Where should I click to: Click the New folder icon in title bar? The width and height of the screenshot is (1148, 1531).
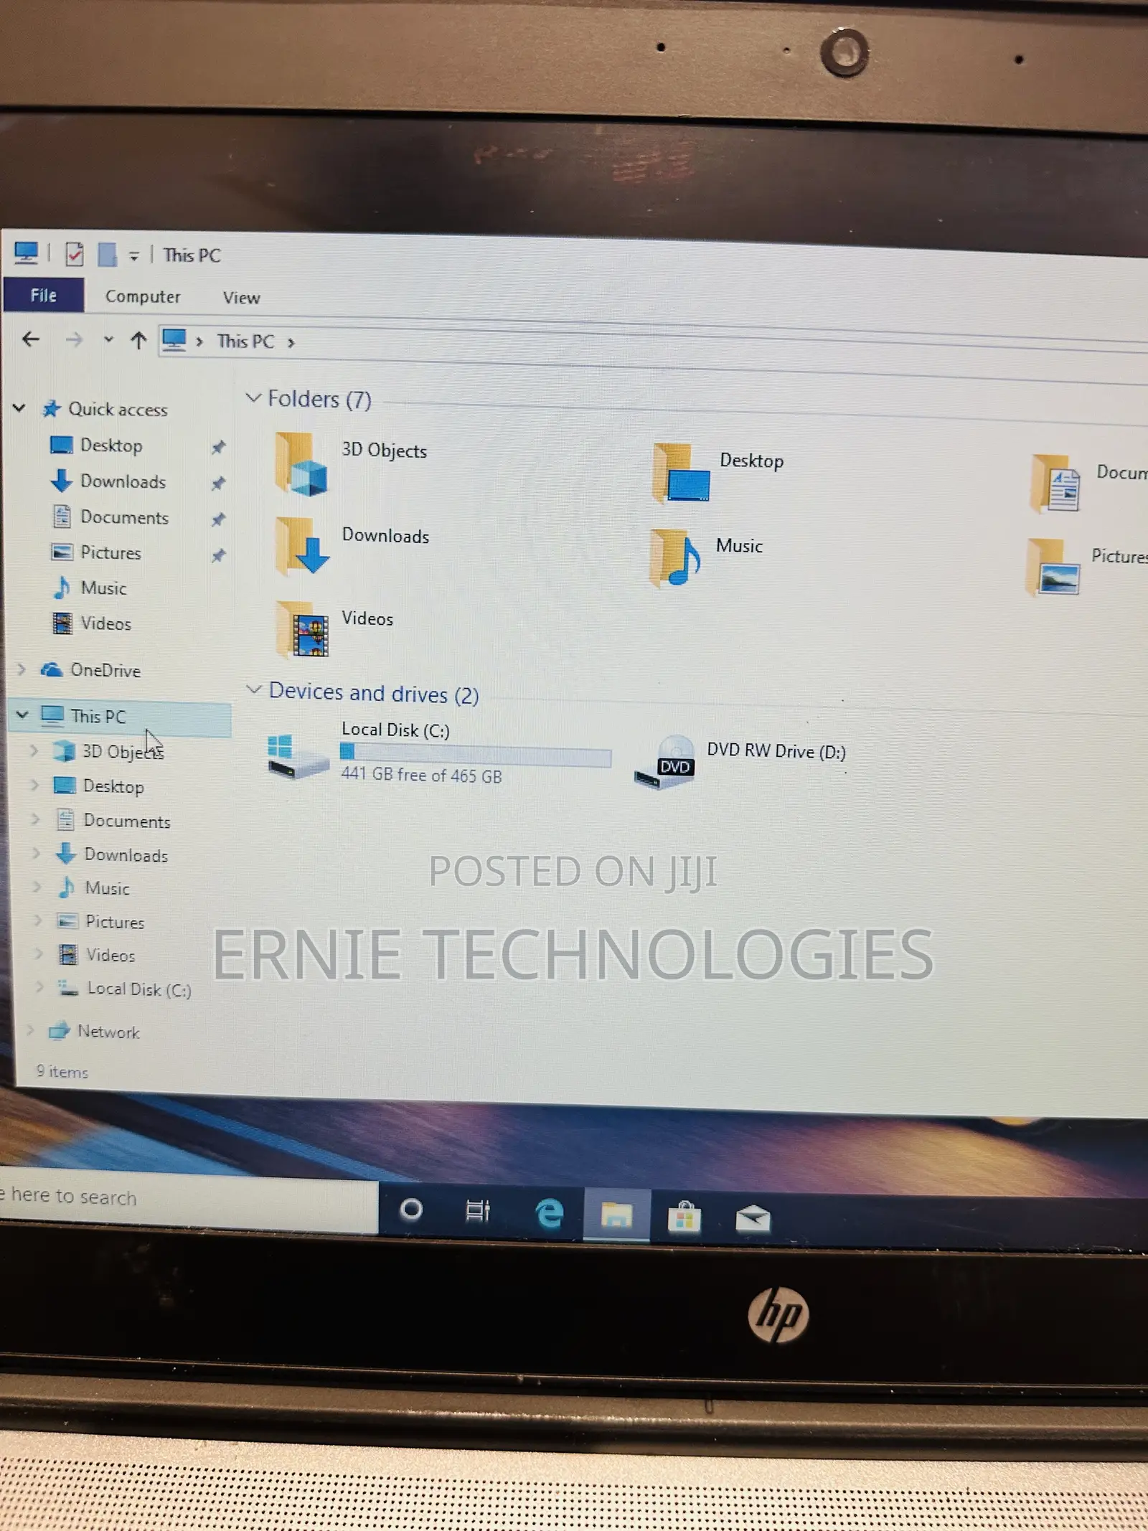(107, 254)
